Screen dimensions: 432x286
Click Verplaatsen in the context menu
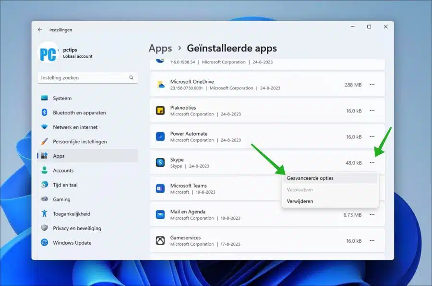pyautogui.click(x=330, y=190)
